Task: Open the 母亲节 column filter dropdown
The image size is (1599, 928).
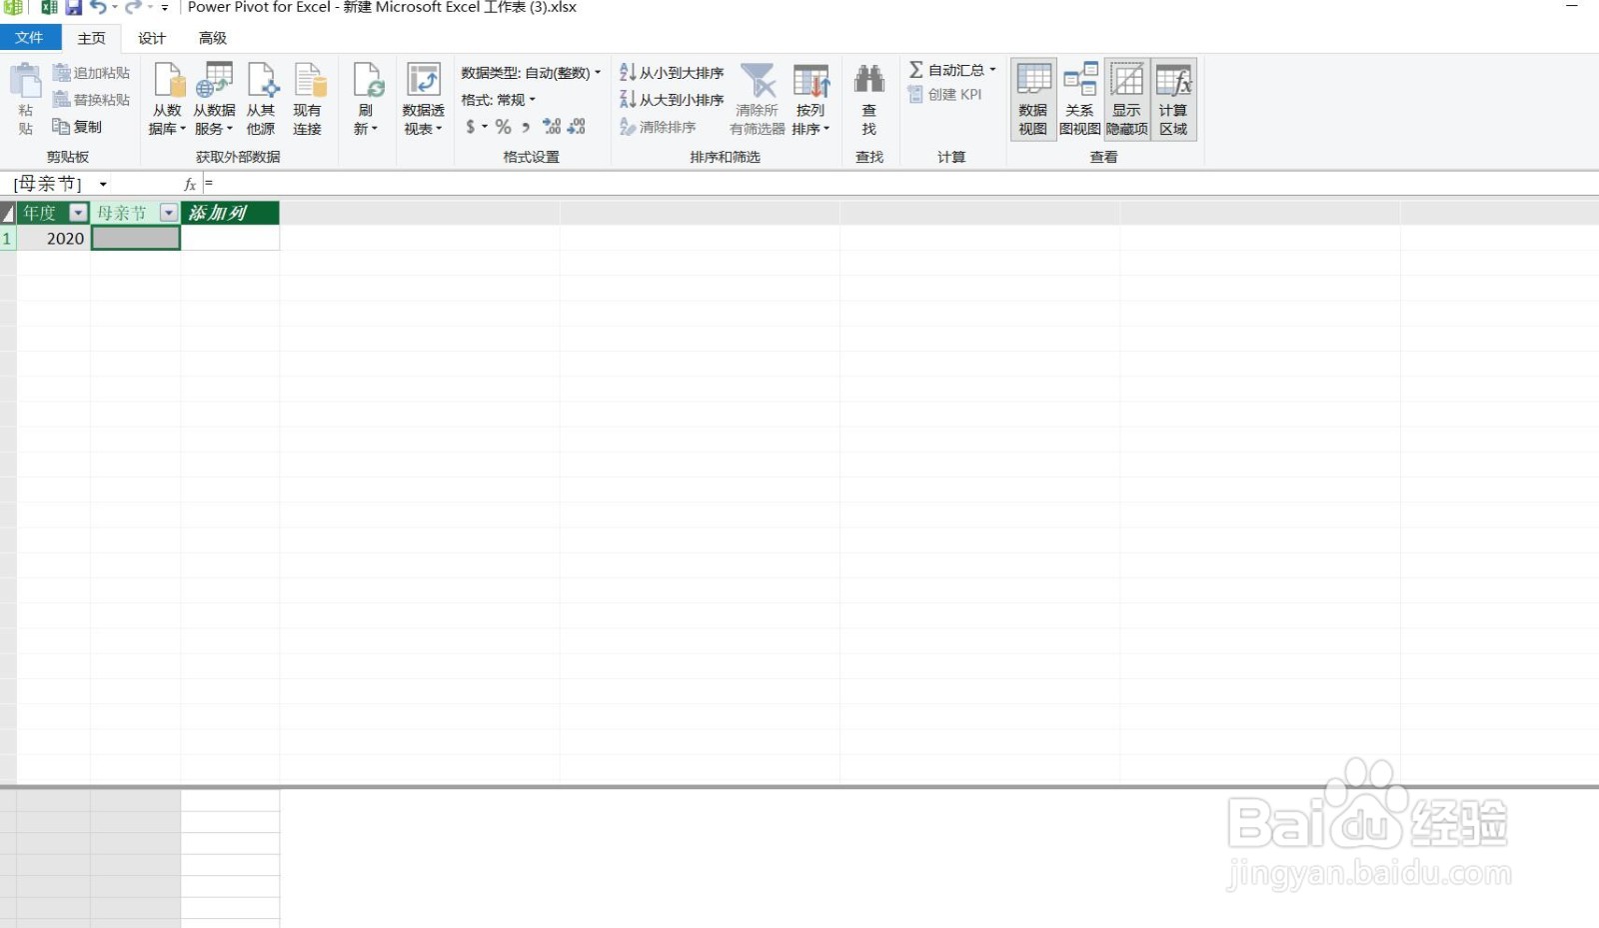Action: [169, 213]
